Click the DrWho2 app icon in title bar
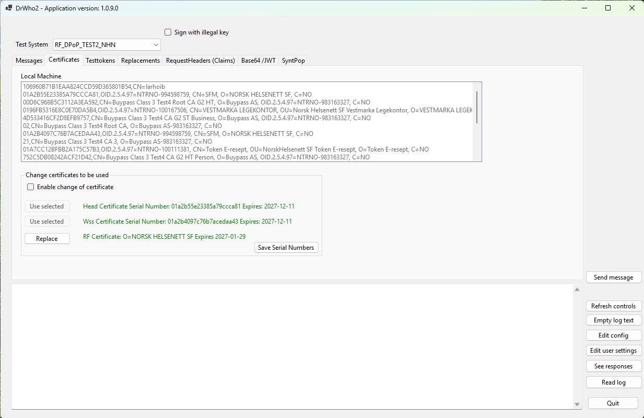 [9, 8]
